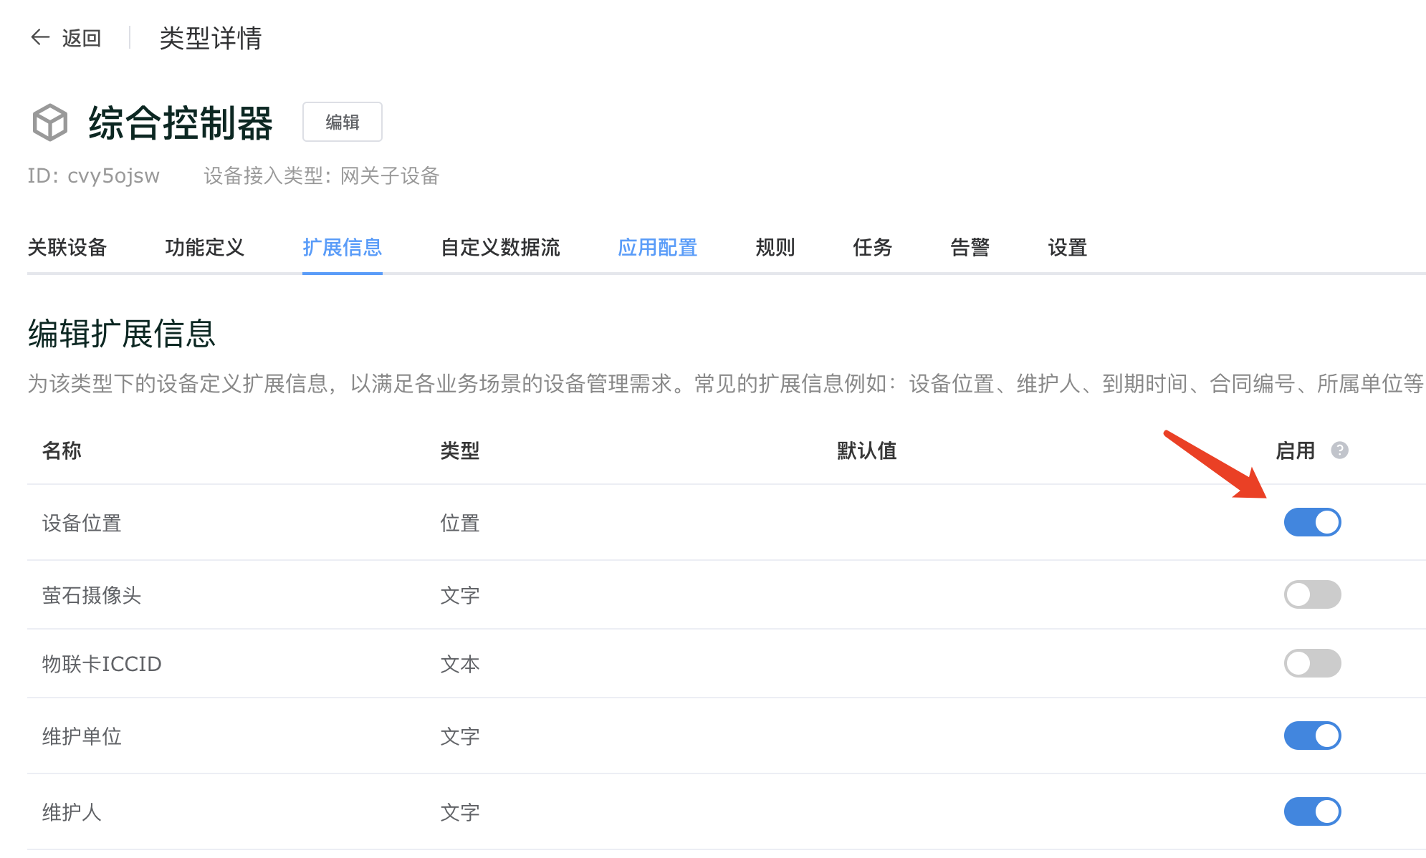Click the 启用 column header
This screenshot has width=1426, height=858.
1296,450
